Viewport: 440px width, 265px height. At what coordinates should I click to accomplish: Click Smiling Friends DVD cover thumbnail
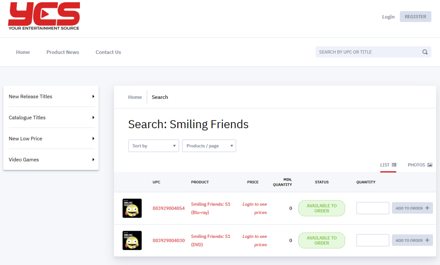[132, 240]
